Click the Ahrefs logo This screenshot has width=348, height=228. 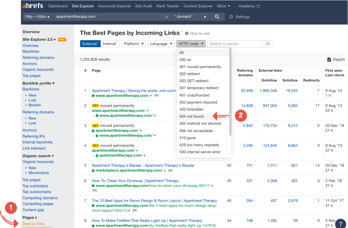(33, 6)
